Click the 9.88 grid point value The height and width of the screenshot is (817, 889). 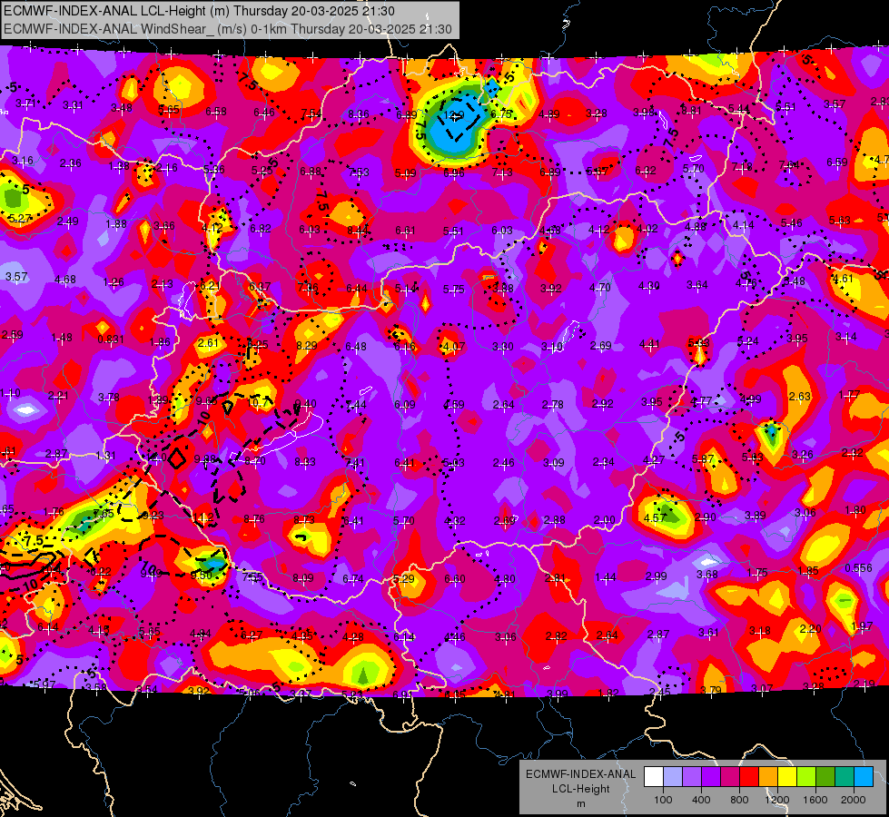(x=204, y=458)
